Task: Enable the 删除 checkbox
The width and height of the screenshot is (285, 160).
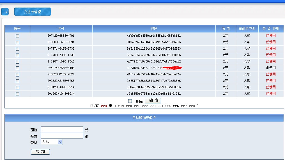Action: click(130, 101)
